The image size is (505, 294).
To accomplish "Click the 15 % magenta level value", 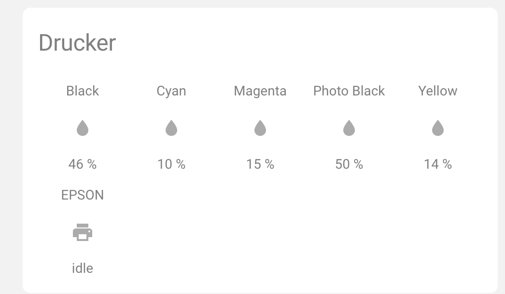I will coord(260,164).
